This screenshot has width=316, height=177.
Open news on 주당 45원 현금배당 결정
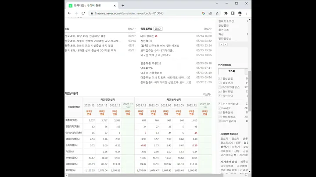85,36
